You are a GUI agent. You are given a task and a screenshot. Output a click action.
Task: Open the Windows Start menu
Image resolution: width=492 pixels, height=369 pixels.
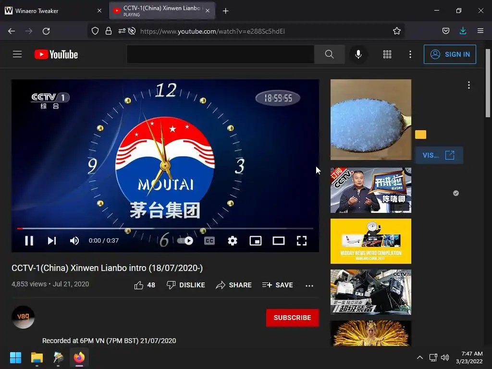click(x=15, y=357)
